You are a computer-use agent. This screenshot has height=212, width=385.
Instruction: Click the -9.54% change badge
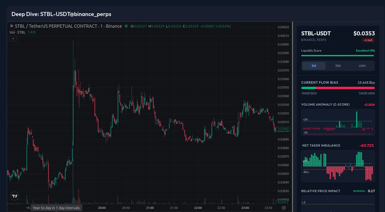point(368,40)
